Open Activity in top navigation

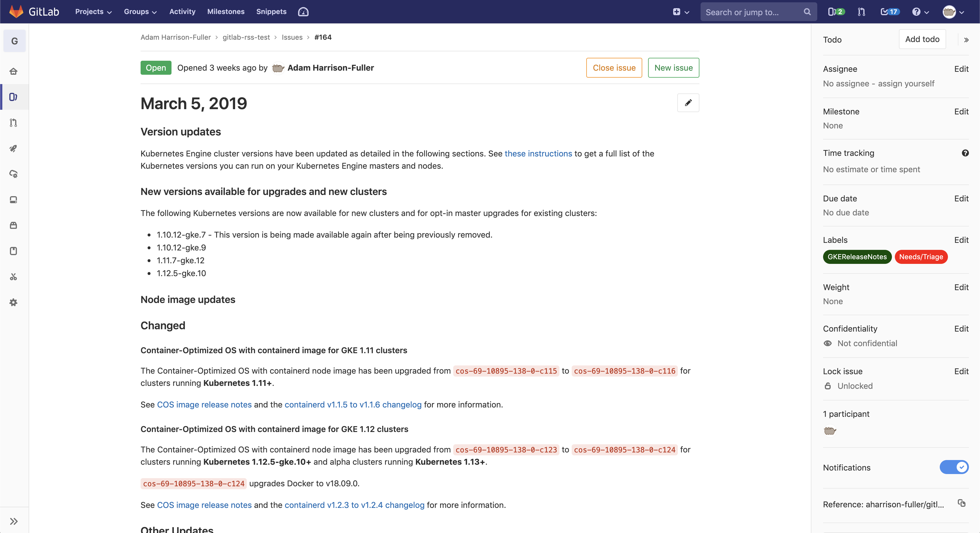[x=182, y=12]
